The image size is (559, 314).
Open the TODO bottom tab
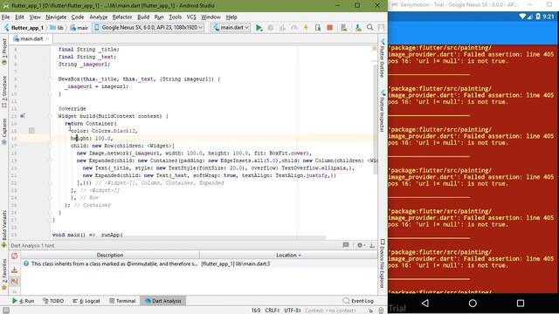[53, 301]
